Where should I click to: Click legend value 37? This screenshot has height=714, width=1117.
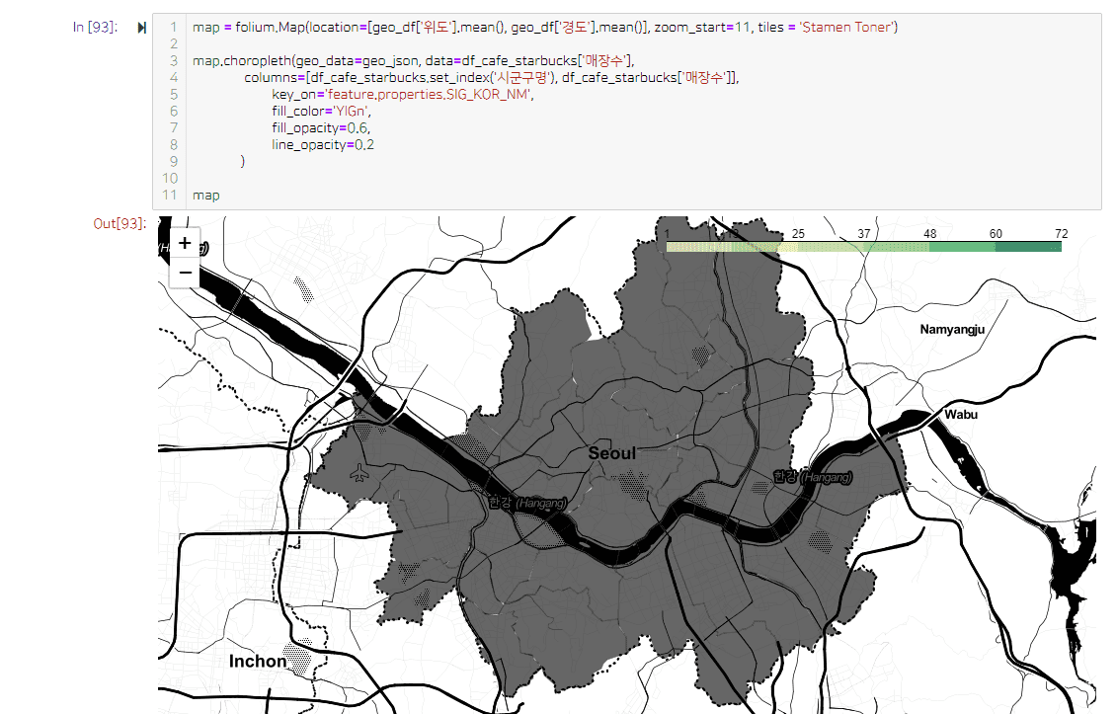click(x=863, y=234)
